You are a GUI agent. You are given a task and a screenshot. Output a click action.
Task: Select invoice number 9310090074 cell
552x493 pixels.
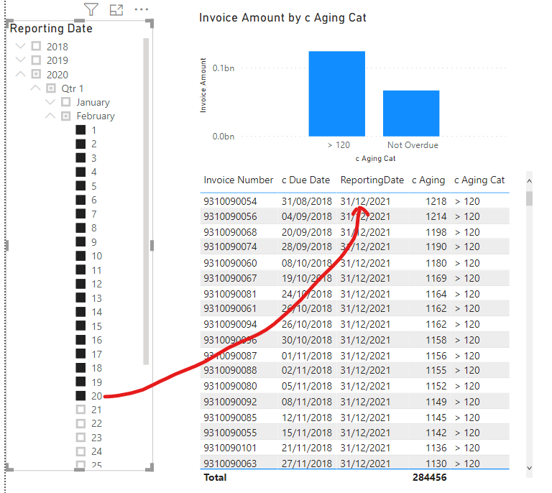click(x=230, y=247)
